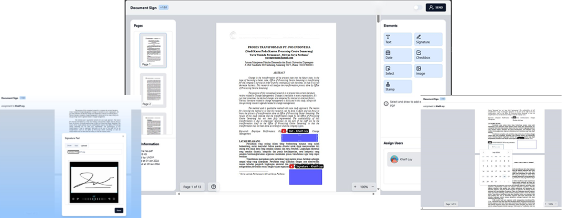The height and width of the screenshot is (218, 562).
Task: Click the 100% zoom label in right window
Action: pos(552,204)
